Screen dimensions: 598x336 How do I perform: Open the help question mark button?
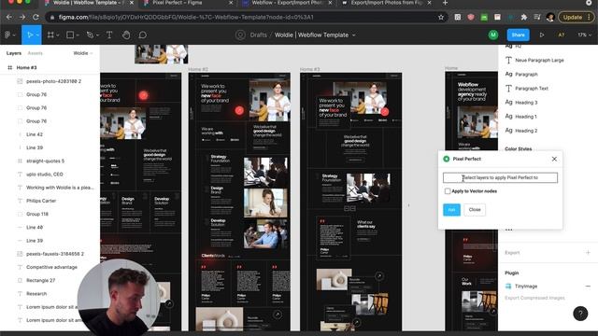point(580,314)
